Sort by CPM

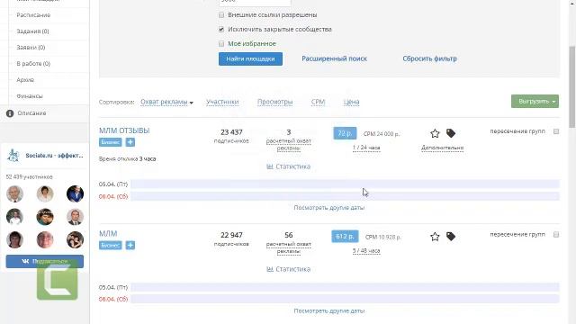point(318,102)
